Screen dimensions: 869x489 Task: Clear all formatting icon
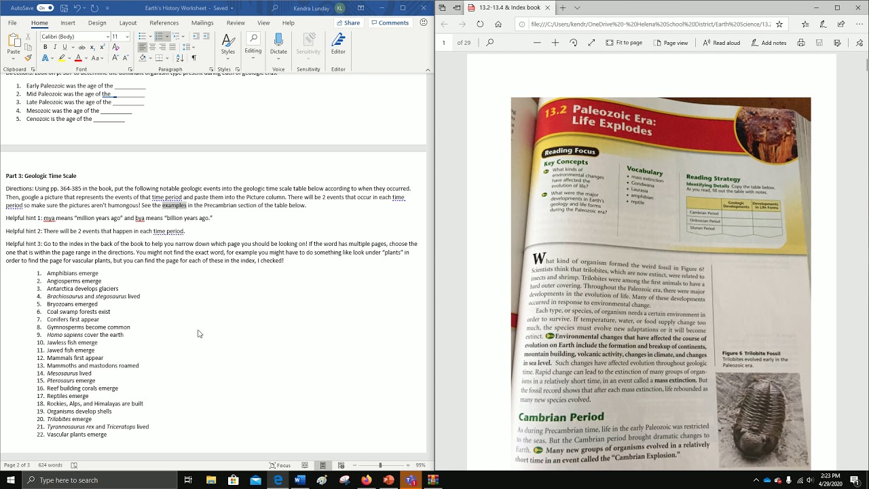[115, 47]
